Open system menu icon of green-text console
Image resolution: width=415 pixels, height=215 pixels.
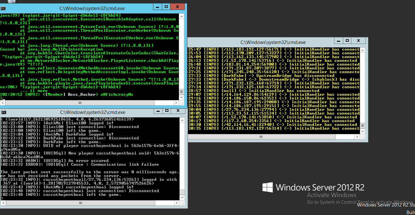coord(3,8)
